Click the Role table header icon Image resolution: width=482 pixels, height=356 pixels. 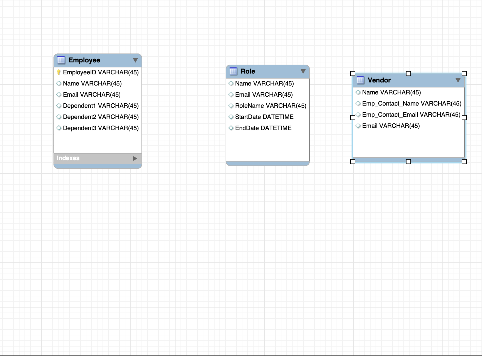tap(233, 71)
